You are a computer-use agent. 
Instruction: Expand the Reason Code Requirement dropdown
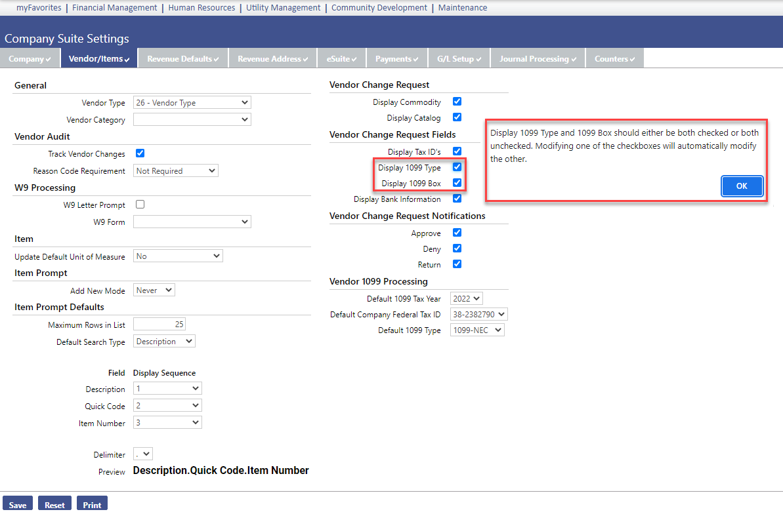pyautogui.click(x=175, y=171)
